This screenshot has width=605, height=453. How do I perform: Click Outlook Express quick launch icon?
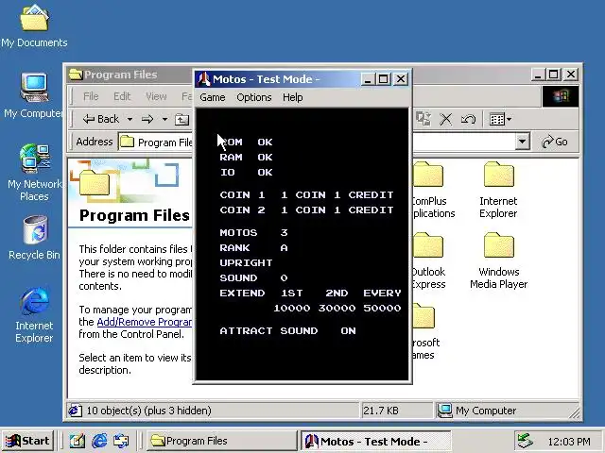[x=121, y=441]
